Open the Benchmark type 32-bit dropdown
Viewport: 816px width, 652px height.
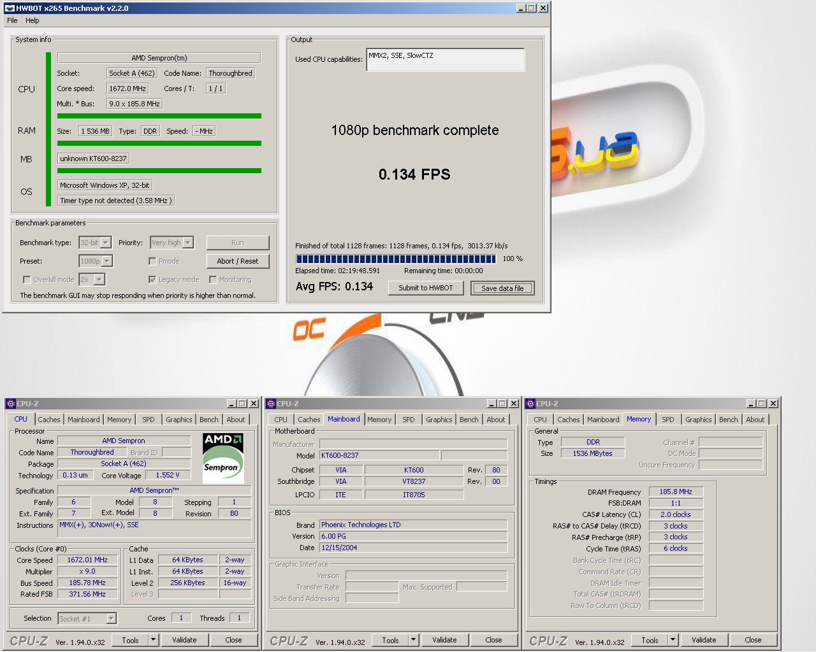(x=106, y=243)
